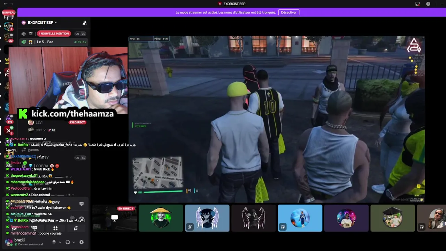Open the NOUVEAU server icon
This screenshot has height=251, width=446.
pos(9,13)
